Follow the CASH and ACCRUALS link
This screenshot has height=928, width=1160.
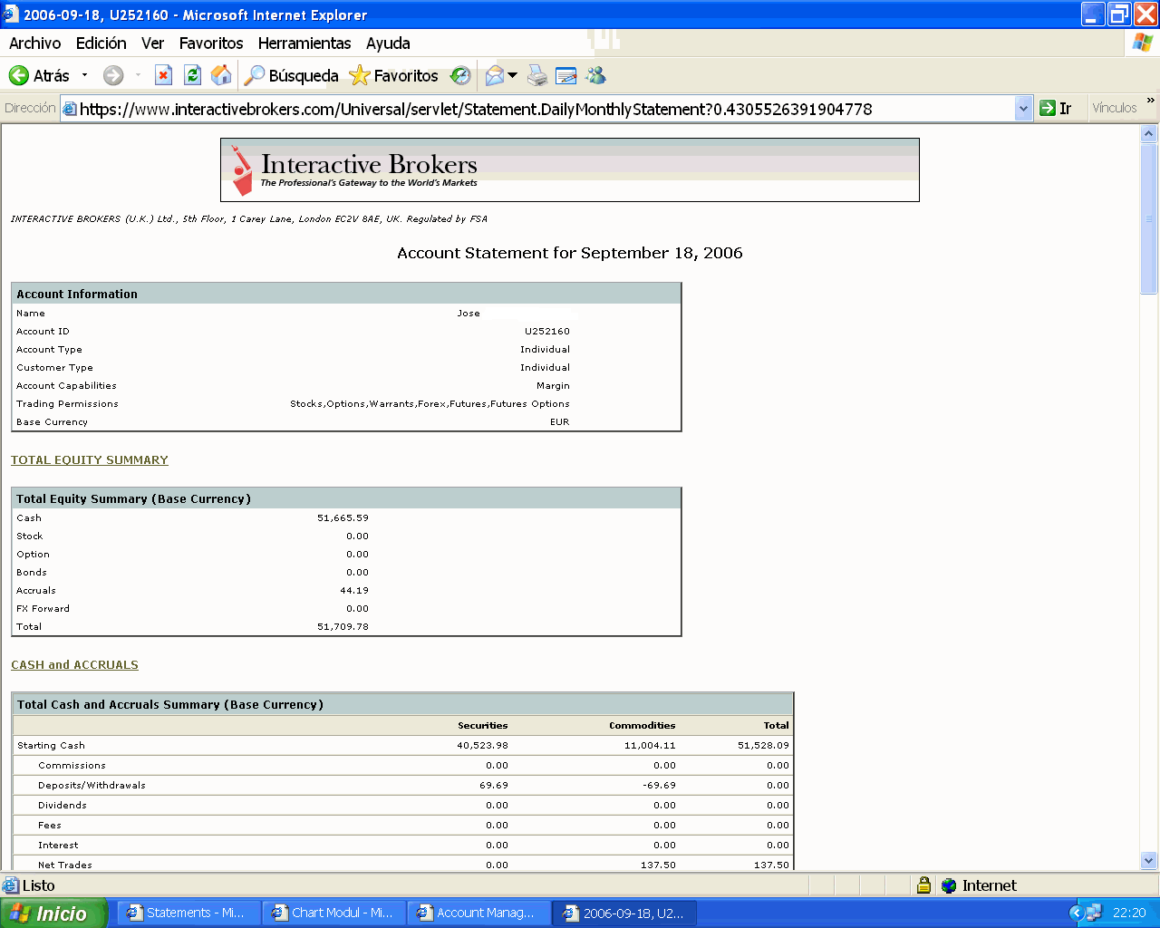(74, 665)
